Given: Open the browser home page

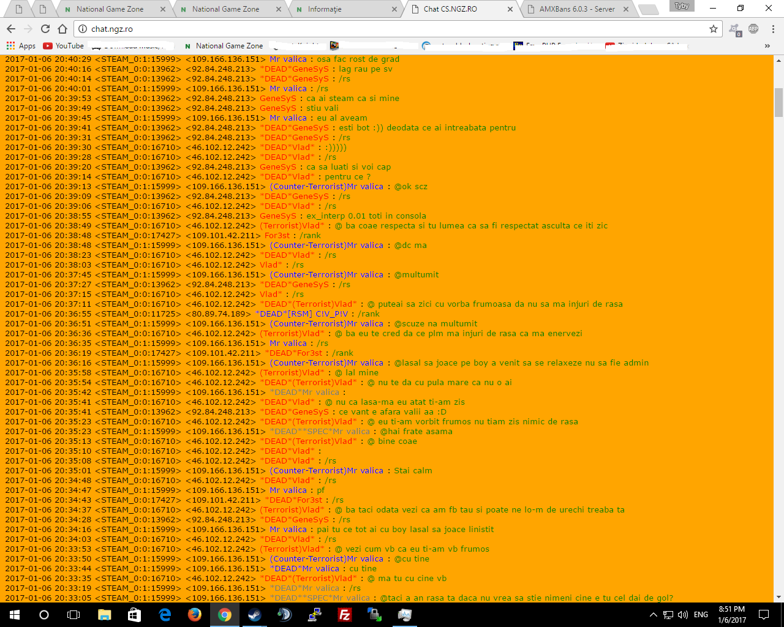Looking at the screenshot, I should (x=62, y=29).
